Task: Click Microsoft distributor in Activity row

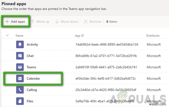Action: click(154, 44)
